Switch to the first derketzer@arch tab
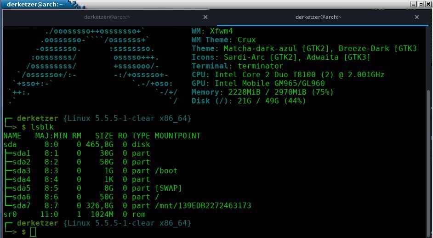This screenshot has height=238, width=433. (107, 17)
